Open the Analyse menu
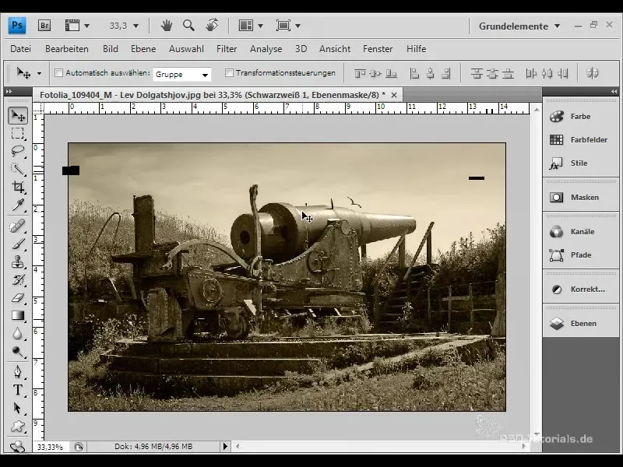The width and height of the screenshot is (623, 467). pos(266,49)
